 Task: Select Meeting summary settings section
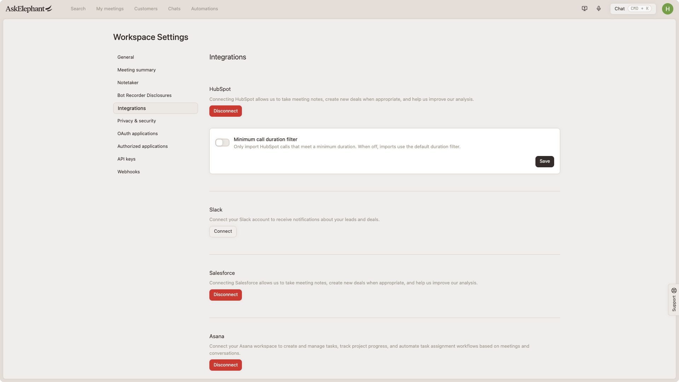point(156,70)
